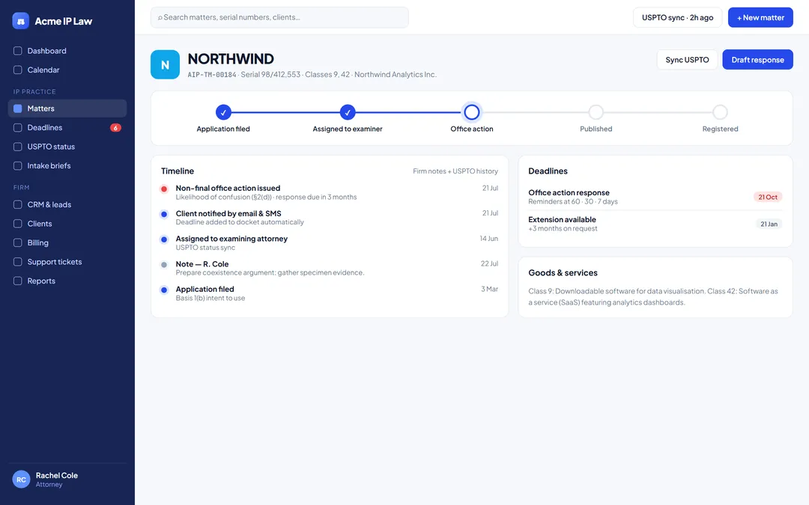Click the USPTO sync 2h ago status button
Viewport: 809px width, 505px height.
click(677, 17)
